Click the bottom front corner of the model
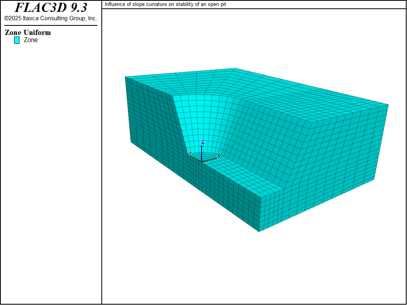 tap(259, 231)
